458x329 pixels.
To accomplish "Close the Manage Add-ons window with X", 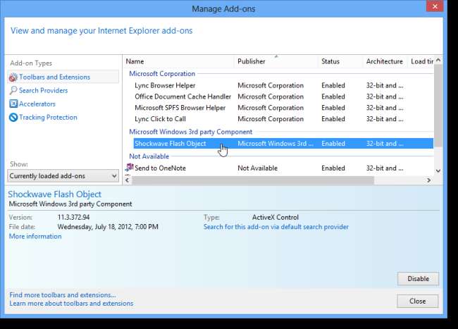I will (435, 6).
